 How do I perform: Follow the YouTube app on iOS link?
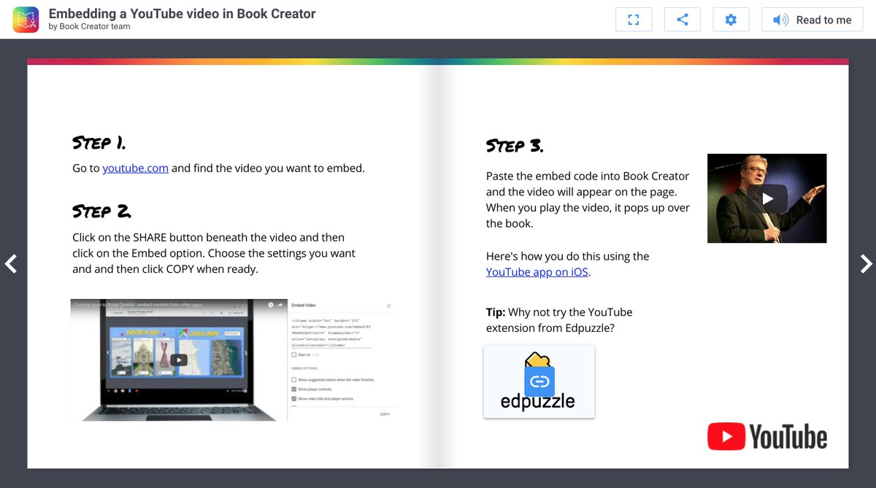click(x=537, y=271)
